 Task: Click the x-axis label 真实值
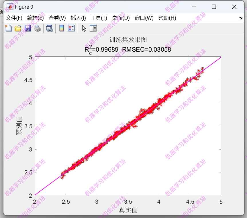[x=128, y=210]
